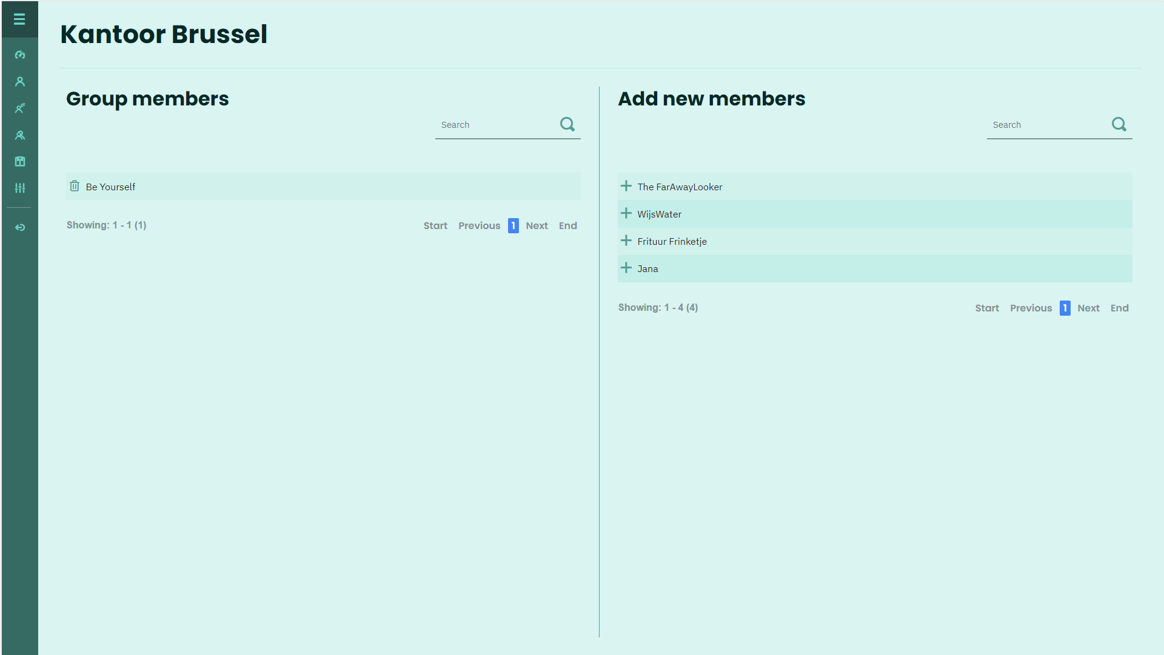The height and width of the screenshot is (655, 1164).
Task: Click the Add new members heading
Action: (x=712, y=99)
